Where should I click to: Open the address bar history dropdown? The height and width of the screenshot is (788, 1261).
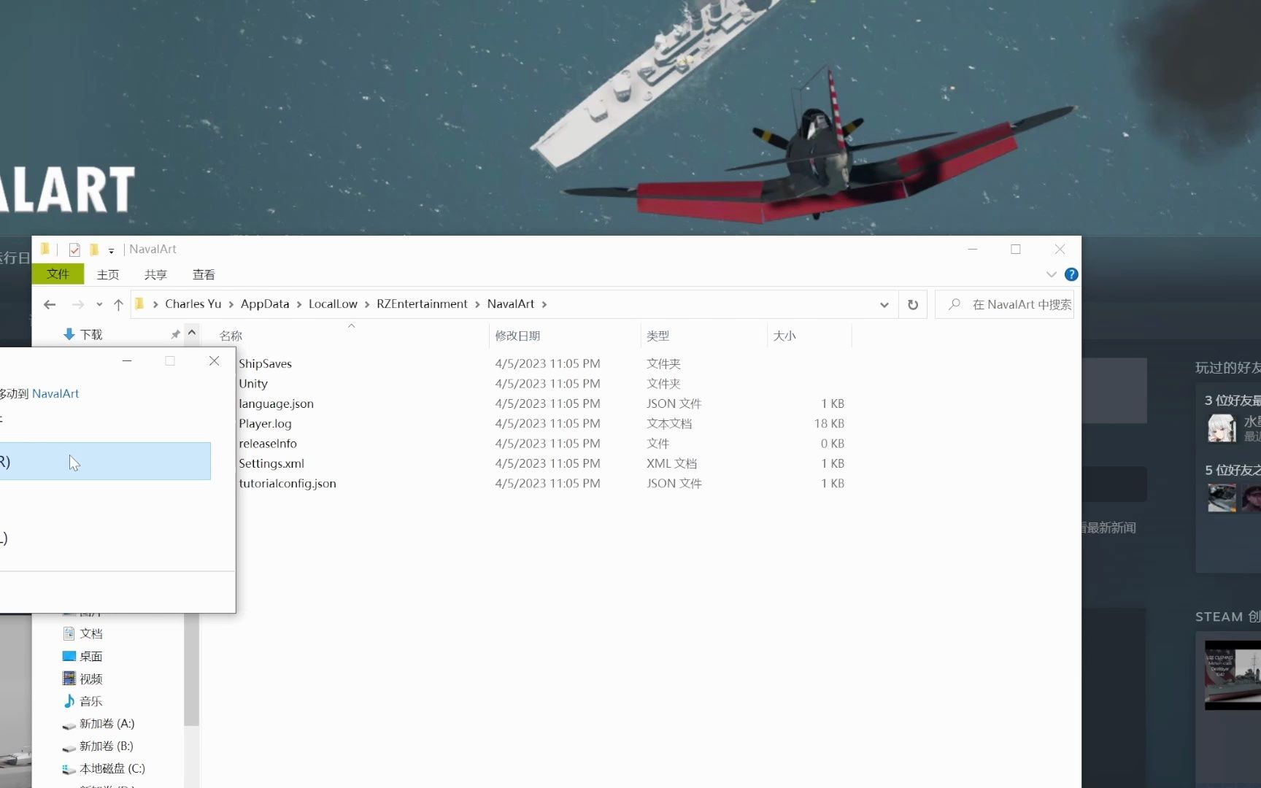point(884,304)
